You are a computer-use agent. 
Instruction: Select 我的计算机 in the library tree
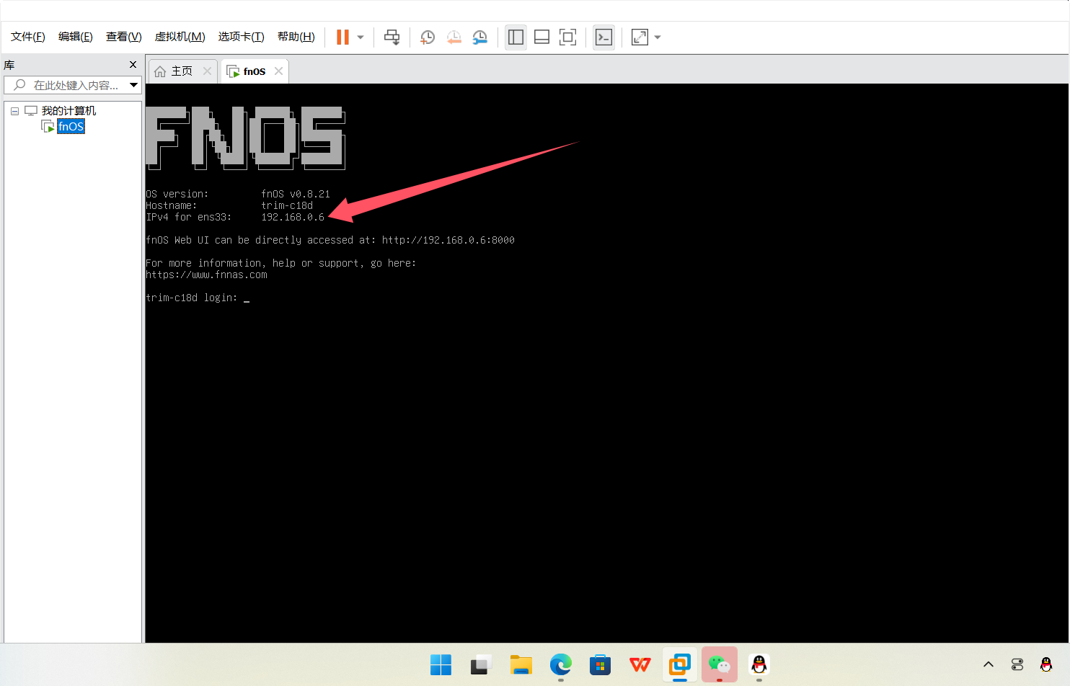[x=68, y=111]
